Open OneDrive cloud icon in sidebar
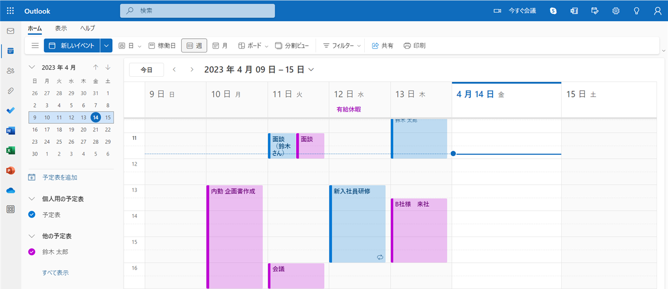 click(10, 190)
